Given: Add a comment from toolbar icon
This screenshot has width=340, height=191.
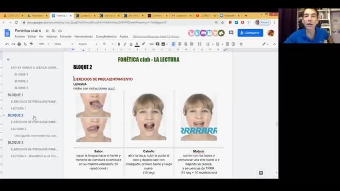Looking at the screenshot, I should (x=158, y=44).
